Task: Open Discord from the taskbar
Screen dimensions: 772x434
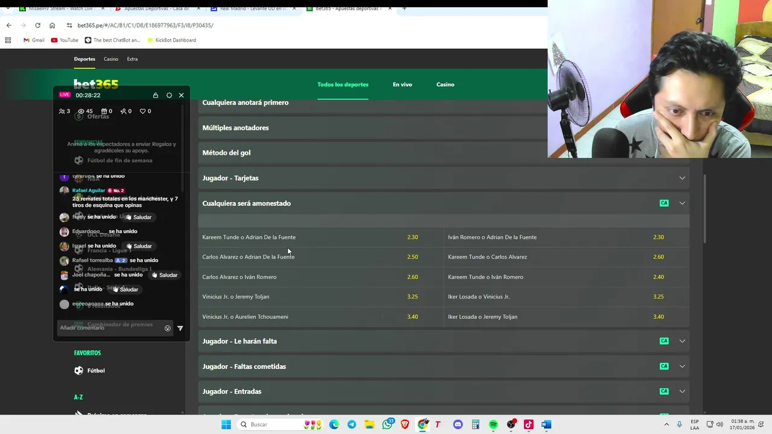Action: click(458, 424)
